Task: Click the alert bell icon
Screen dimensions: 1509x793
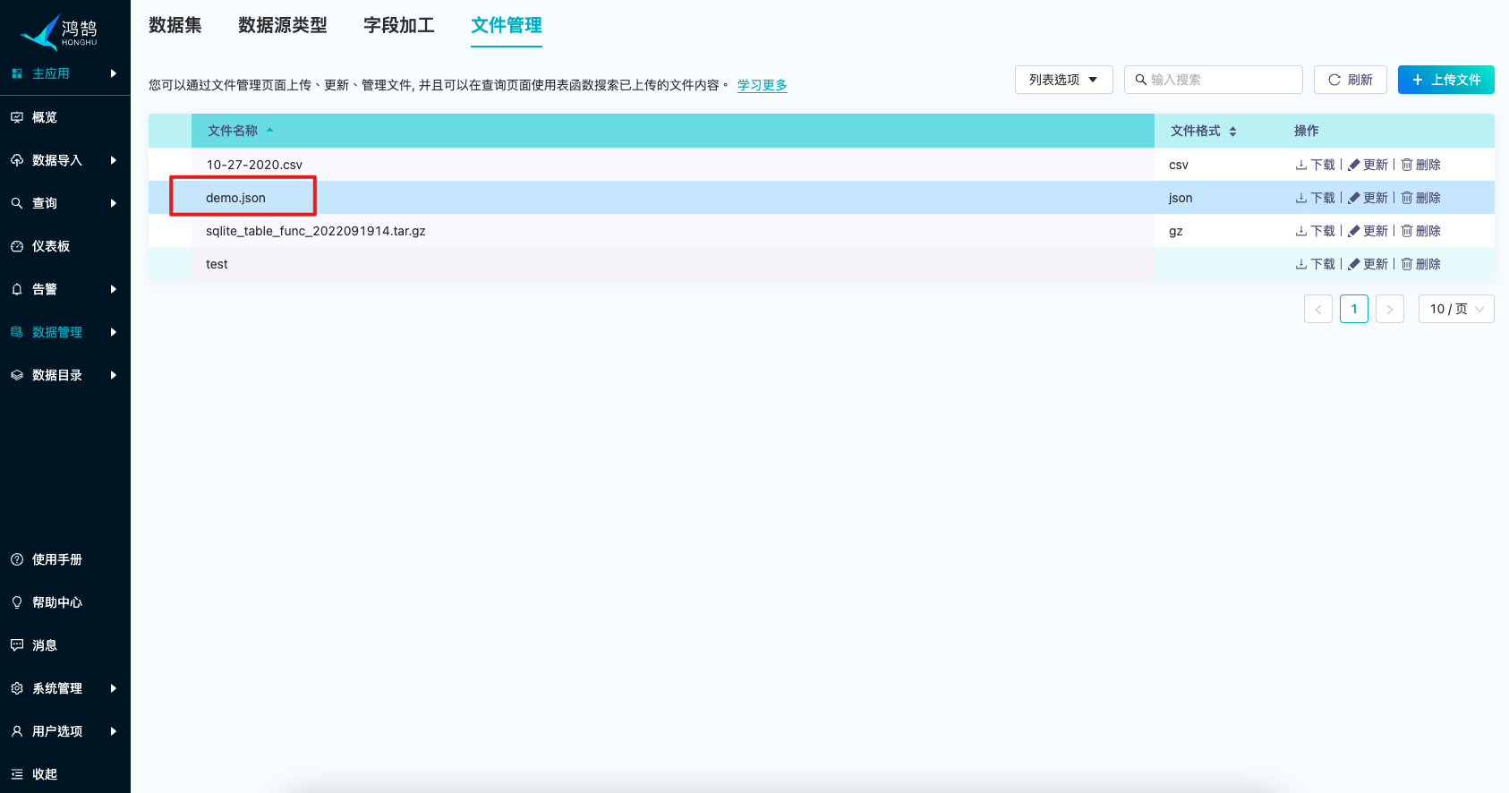Action: pos(17,289)
